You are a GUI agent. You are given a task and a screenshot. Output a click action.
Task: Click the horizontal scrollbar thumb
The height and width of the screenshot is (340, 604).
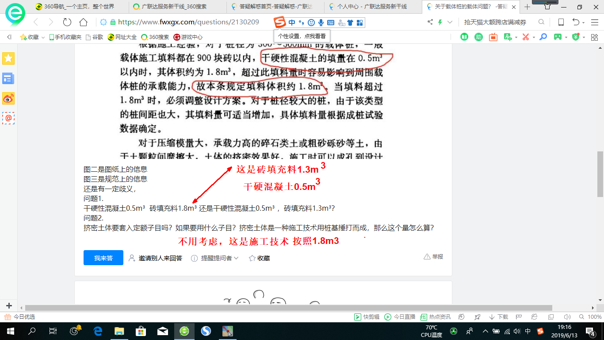[x=288, y=308]
